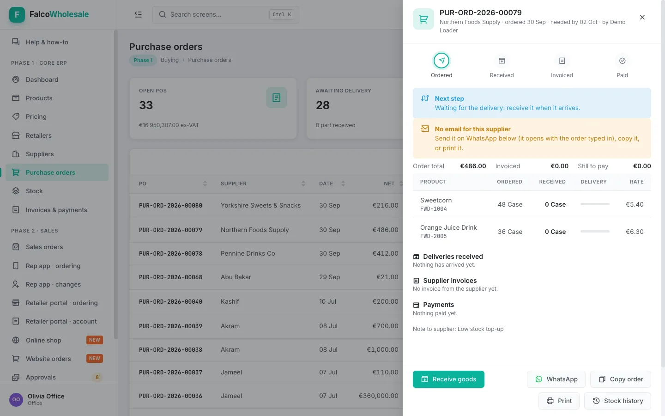Open Invoices & payments in the sidebar
Image resolution: width=665 pixels, height=416 pixels.
coord(57,210)
